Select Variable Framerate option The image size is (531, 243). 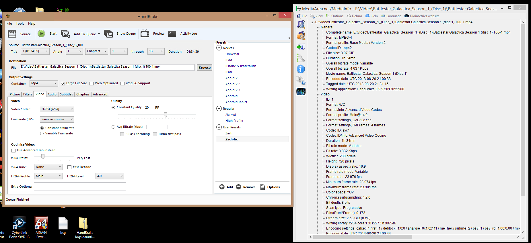coord(42,134)
